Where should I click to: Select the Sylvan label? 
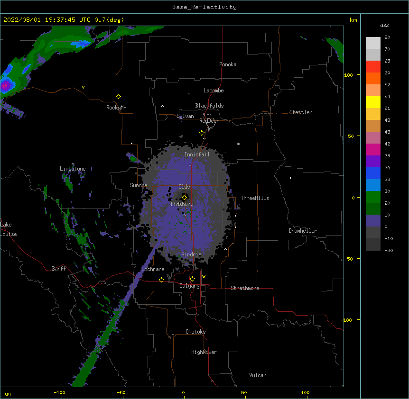[x=185, y=116]
